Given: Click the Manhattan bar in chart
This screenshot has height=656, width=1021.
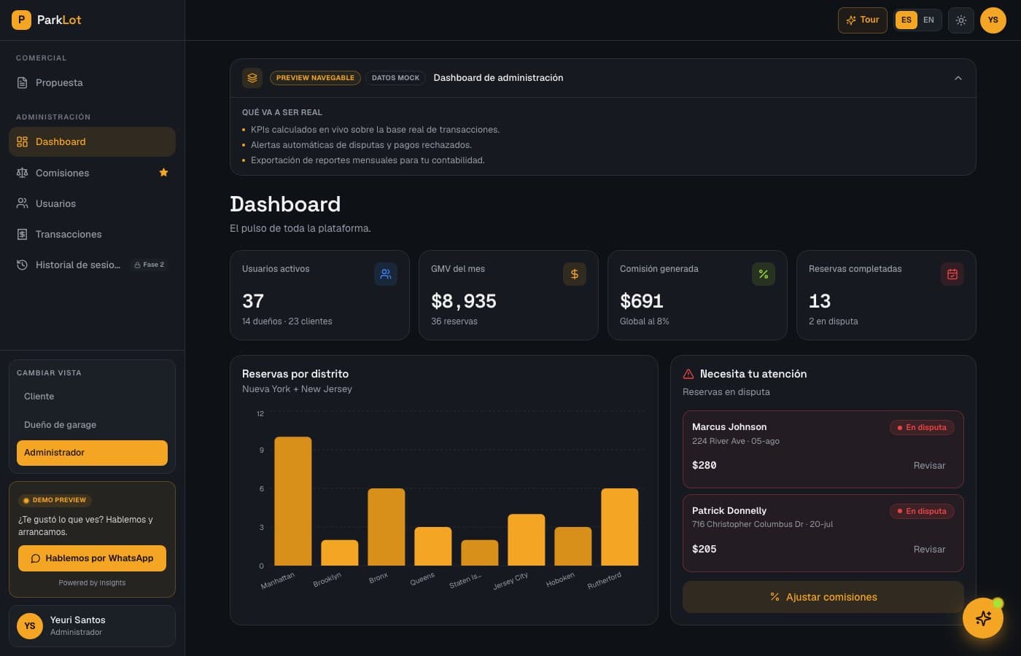Looking at the screenshot, I should click(293, 501).
